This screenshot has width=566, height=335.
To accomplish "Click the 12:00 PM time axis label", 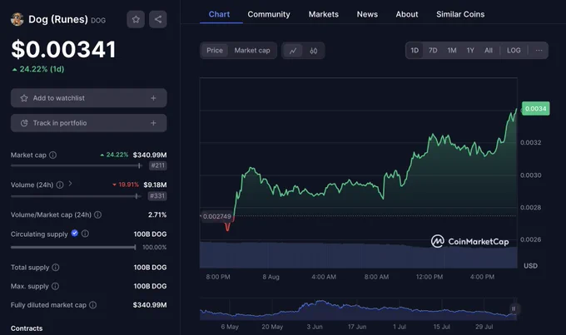I will (x=429, y=277).
